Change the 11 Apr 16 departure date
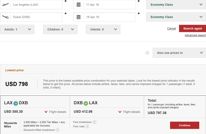The width and height of the screenshot is (206, 134). pos(104,4)
